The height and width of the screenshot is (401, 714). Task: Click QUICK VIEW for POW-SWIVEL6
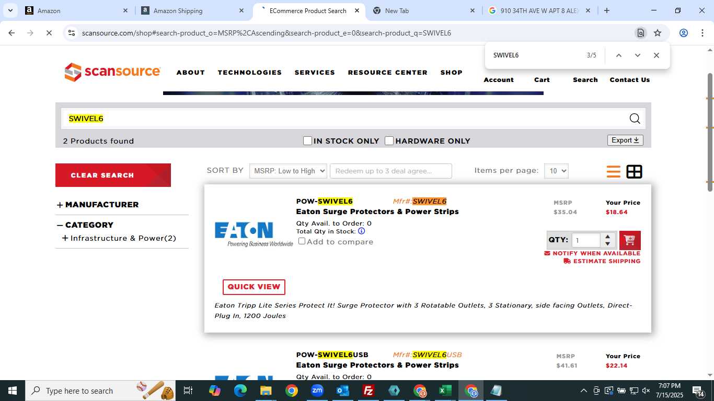point(254,287)
